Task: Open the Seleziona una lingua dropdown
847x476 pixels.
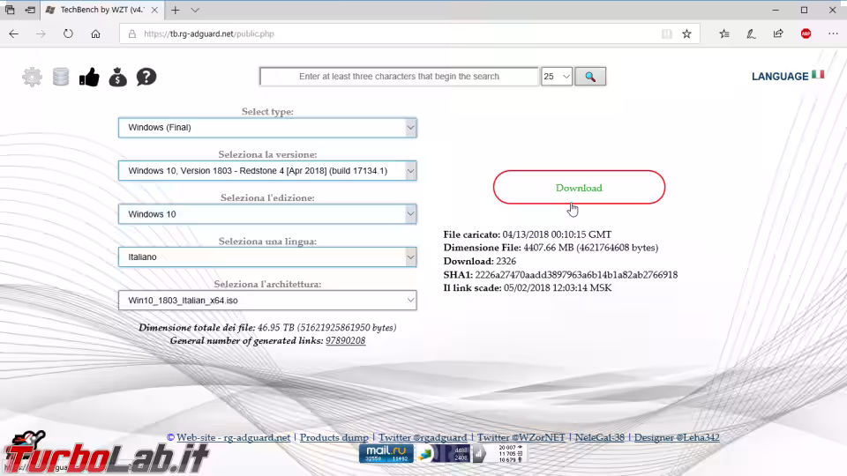Action: click(267, 257)
